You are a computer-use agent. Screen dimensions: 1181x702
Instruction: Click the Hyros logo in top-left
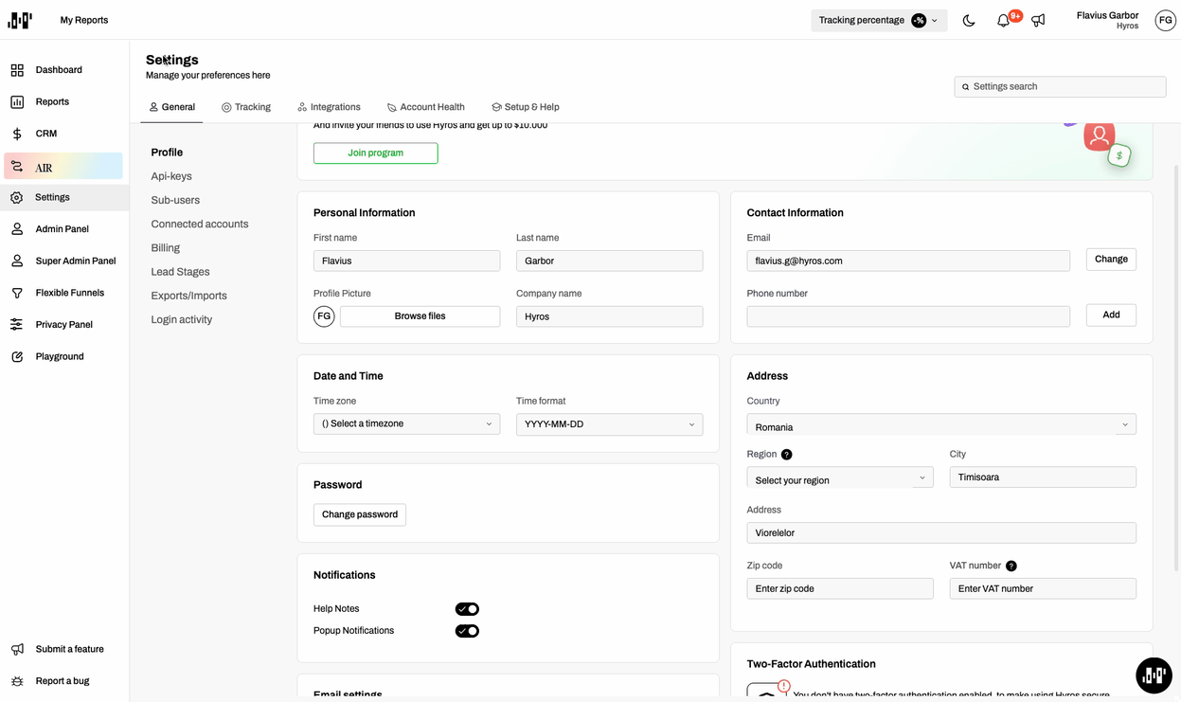tap(20, 20)
